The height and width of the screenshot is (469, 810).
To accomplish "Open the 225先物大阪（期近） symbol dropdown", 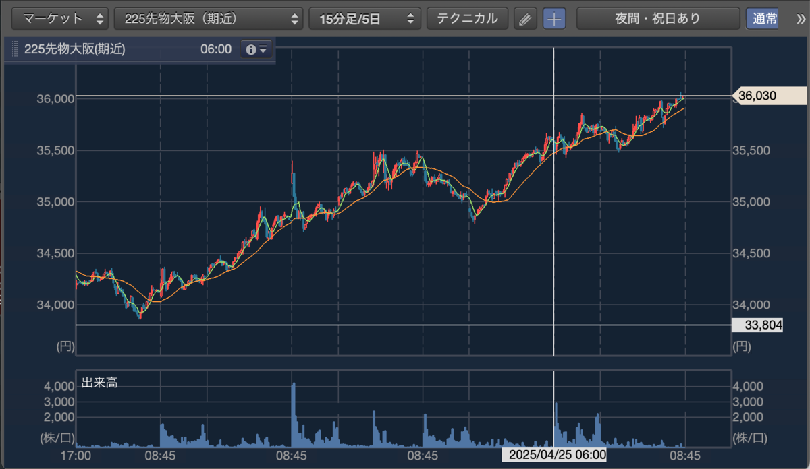I will coord(209,18).
